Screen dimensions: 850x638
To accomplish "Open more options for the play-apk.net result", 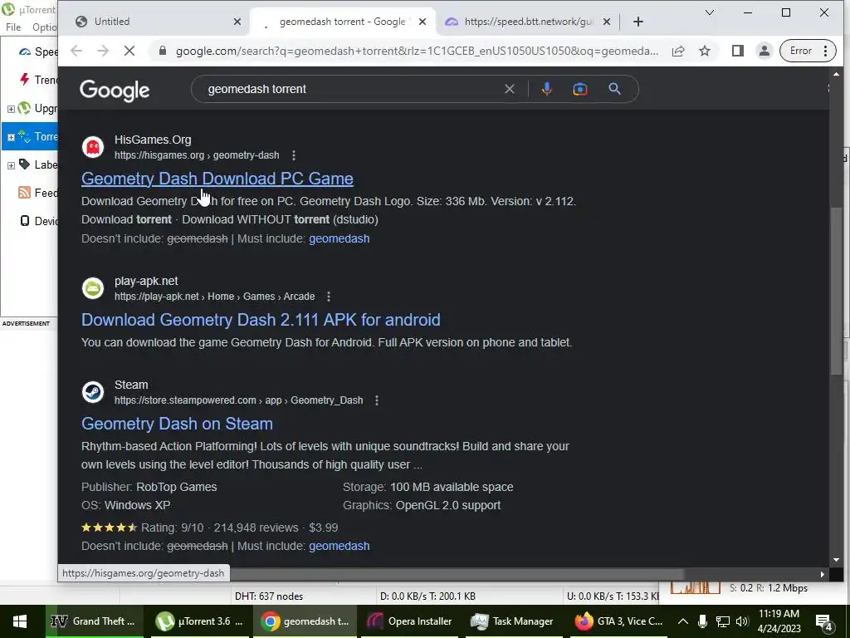I will tap(329, 297).
